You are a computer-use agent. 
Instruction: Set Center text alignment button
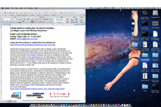pyautogui.click(x=35, y=22)
